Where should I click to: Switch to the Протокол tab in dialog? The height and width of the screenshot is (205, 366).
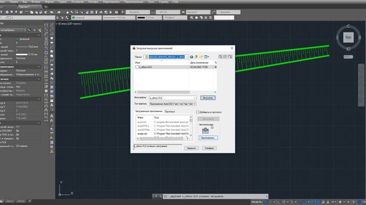pyautogui.click(x=170, y=112)
